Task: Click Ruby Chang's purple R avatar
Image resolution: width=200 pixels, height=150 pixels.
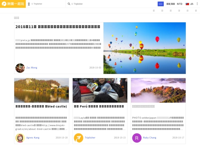Action: pyautogui.click(x=137, y=138)
